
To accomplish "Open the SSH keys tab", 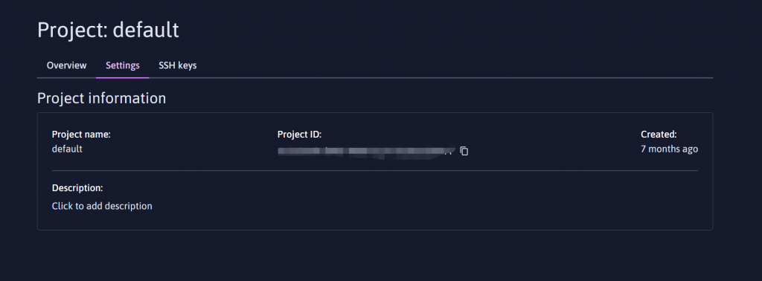I will coord(177,65).
